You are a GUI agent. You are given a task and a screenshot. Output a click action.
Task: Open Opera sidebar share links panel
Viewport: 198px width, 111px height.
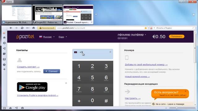tap(4, 48)
